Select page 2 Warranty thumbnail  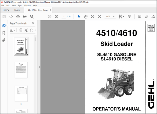click(x=21, y=70)
